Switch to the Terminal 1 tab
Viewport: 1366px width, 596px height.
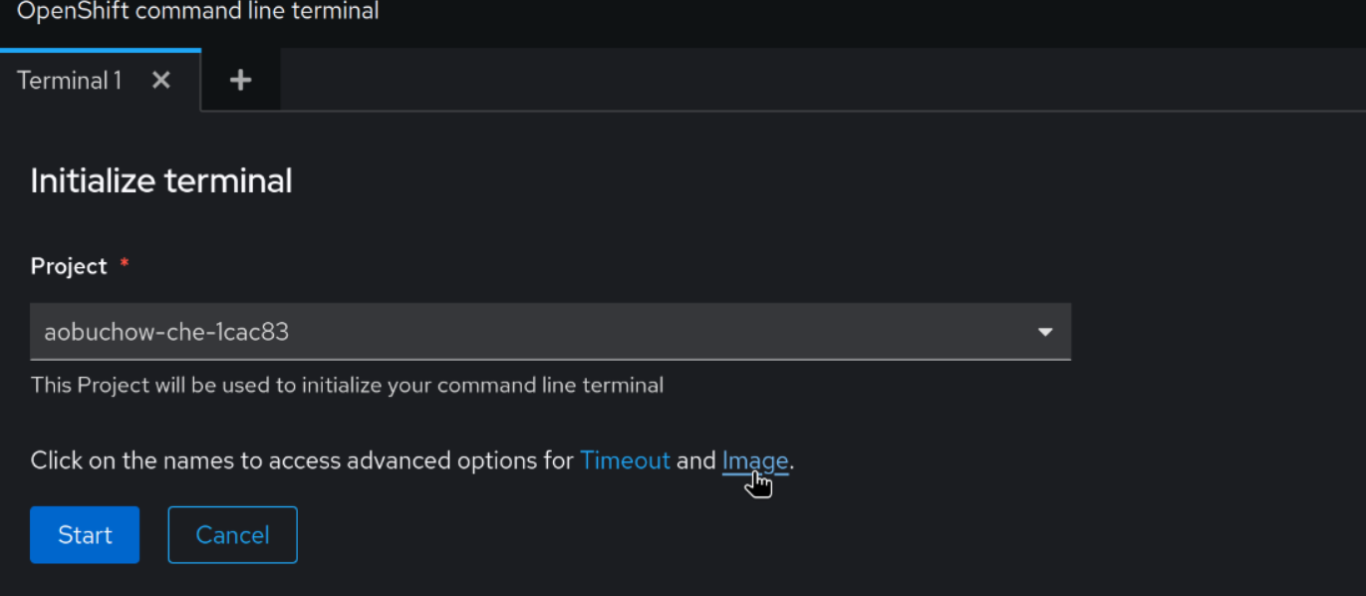click(69, 81)
